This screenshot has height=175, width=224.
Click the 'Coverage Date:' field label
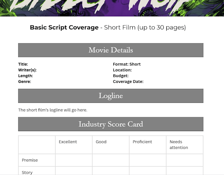[x=128, y=82]
